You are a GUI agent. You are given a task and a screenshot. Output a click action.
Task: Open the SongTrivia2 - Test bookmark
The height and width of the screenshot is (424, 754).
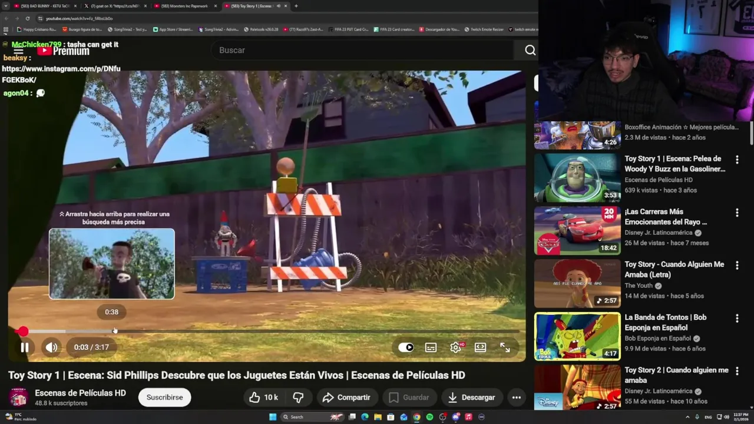coord(127,29)
